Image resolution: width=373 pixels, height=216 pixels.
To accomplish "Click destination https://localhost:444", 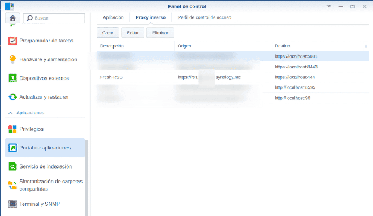I will pyautogui.click(x=295, y=77).
